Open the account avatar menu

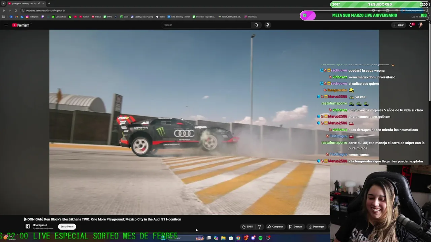coord(421,25)
